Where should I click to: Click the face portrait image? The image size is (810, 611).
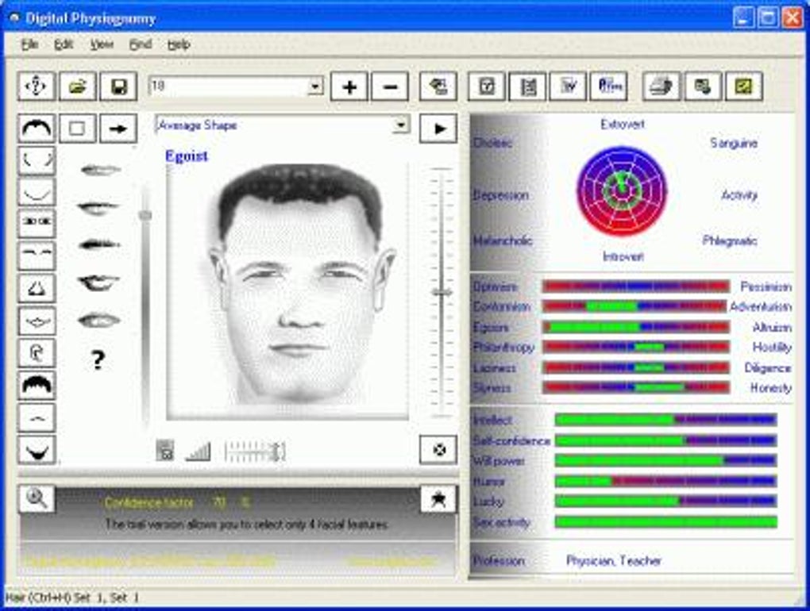287,290
